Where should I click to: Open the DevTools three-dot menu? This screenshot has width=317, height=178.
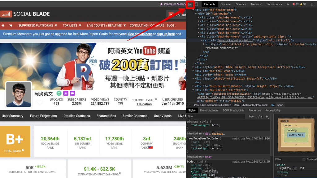click(312, 4)
